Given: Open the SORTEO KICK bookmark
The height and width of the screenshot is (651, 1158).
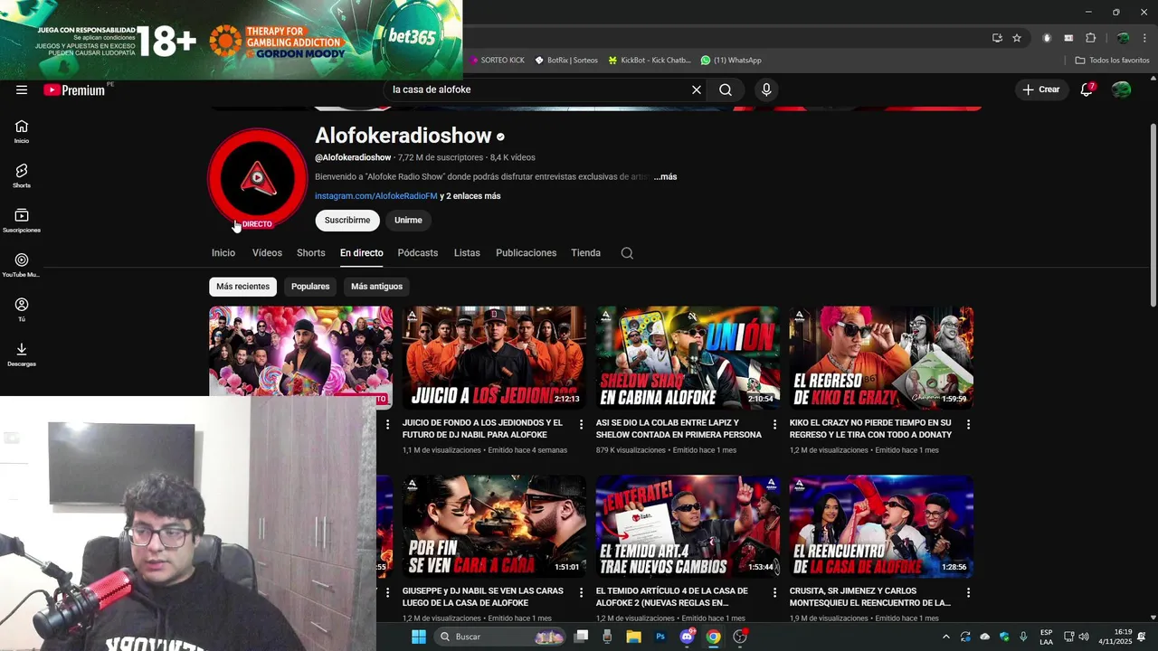Looking at the screenshot, I should click(x=497, y=61).
